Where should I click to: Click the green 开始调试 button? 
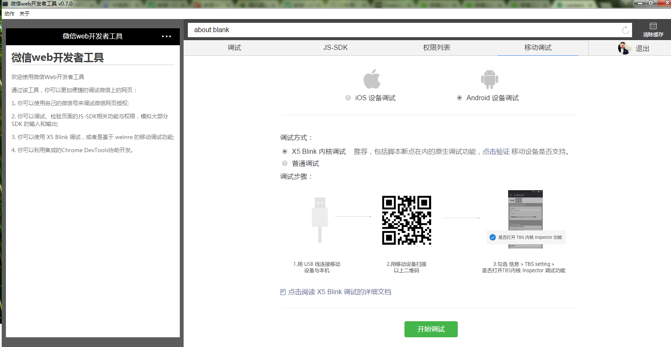(431, 329)
